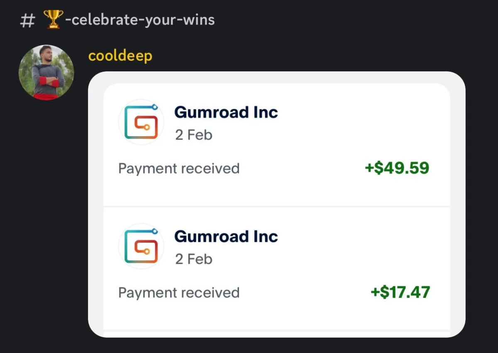The width and height of the screenshot is (498, 353).
Task: Open the celebrate-your-wins channel title
Action: click(x=129, y=19)
